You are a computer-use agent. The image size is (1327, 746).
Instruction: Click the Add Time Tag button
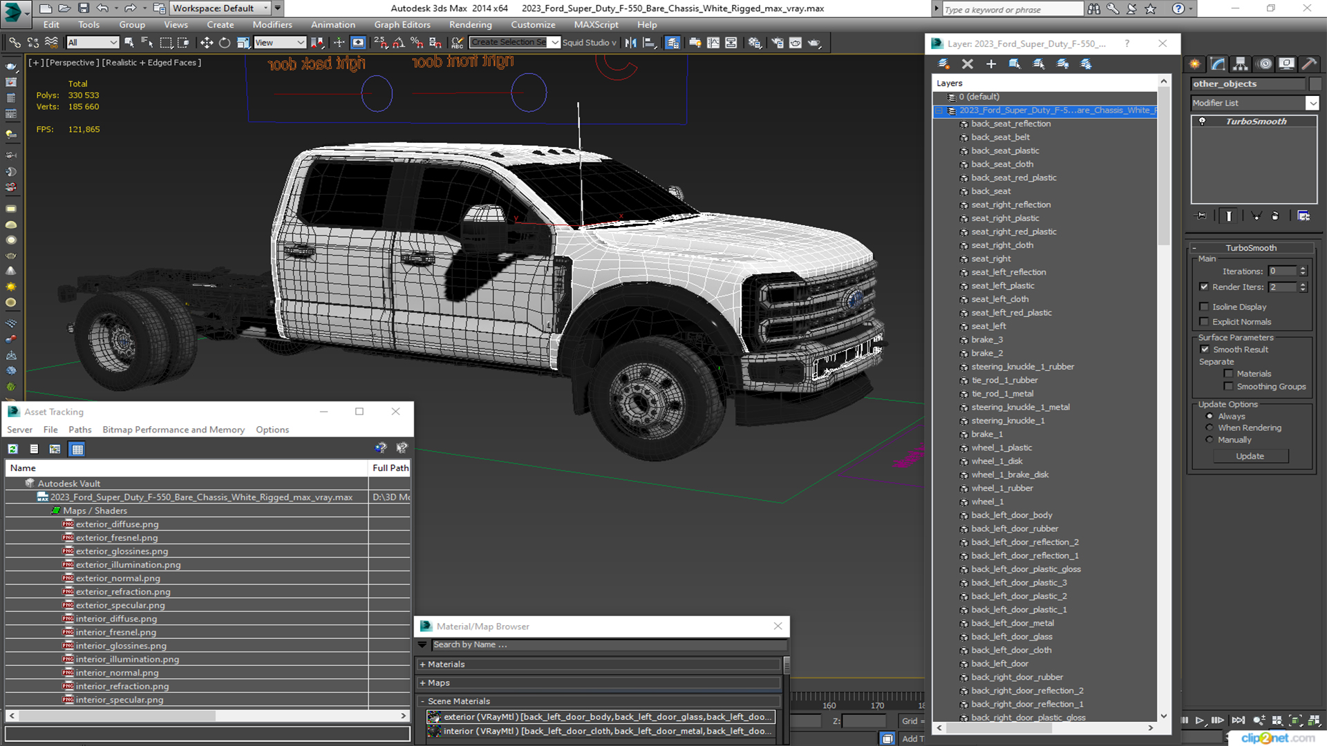pyautogui.click(x=912, y=738)
